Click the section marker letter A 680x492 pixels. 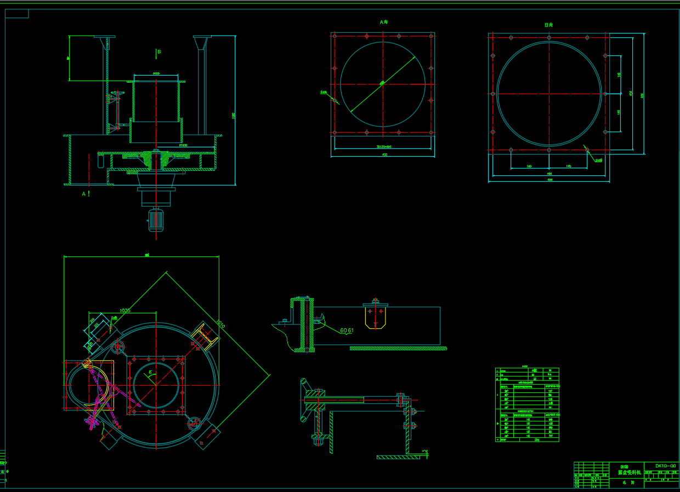(x=83, y=194)
